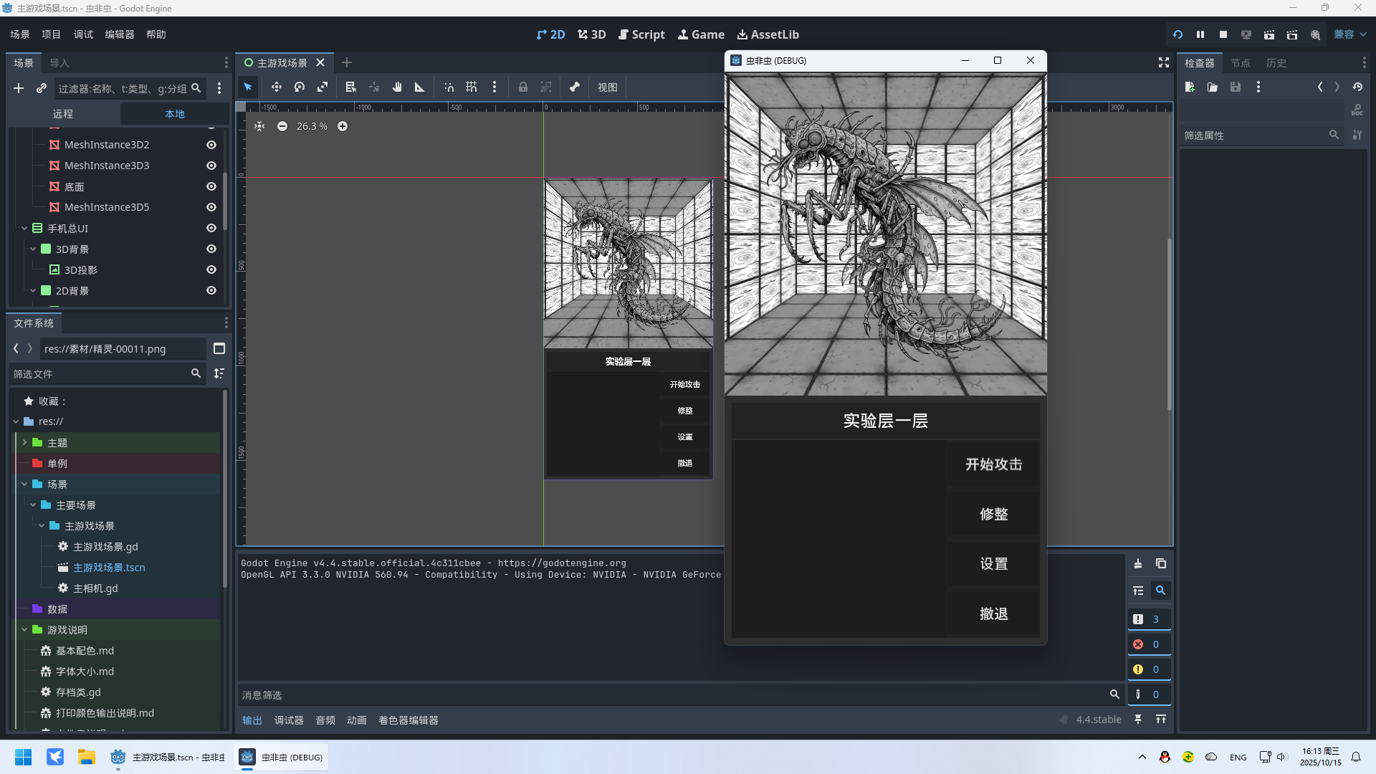Toggle visibility of 3D投影 node
The image size is (1376, 774).
coord(211,270)
